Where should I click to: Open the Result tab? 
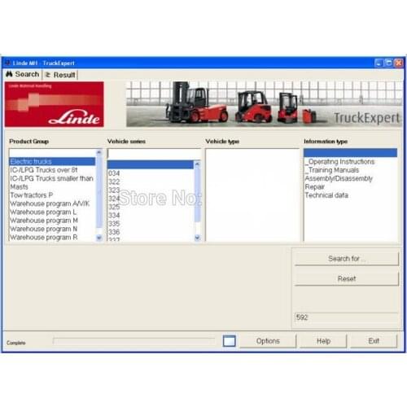60,75
